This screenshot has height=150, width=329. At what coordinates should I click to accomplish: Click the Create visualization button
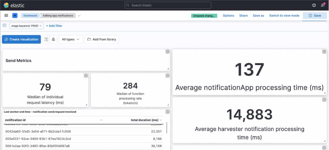tap(21, 39)
